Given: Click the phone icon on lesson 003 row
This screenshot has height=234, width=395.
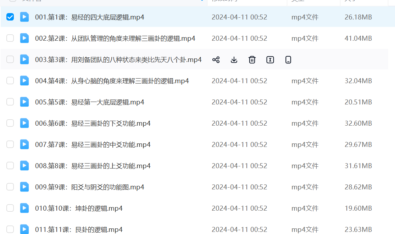Looking at the screenshot, I should pyautogui.click(x=288, y=60).
